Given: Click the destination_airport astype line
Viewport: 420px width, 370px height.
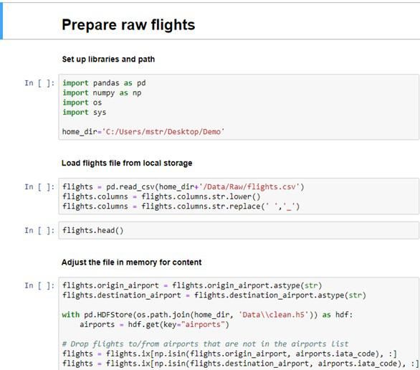Looking at the screenshot, I should (x=214, y=295).
